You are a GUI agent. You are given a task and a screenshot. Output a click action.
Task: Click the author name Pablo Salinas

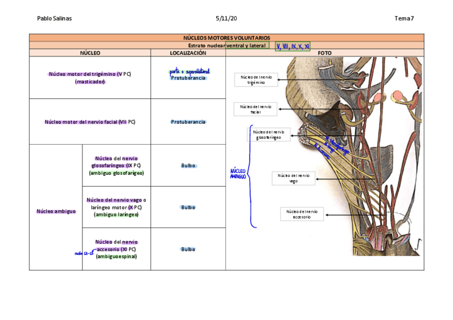pyautogui.click(x=54, y=18)
